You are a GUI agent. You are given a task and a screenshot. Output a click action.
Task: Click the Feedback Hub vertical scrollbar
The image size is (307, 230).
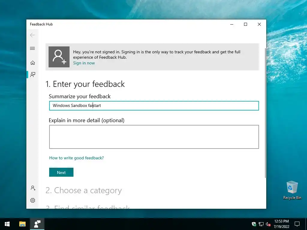pyautogui.click(x=265, y=113)
